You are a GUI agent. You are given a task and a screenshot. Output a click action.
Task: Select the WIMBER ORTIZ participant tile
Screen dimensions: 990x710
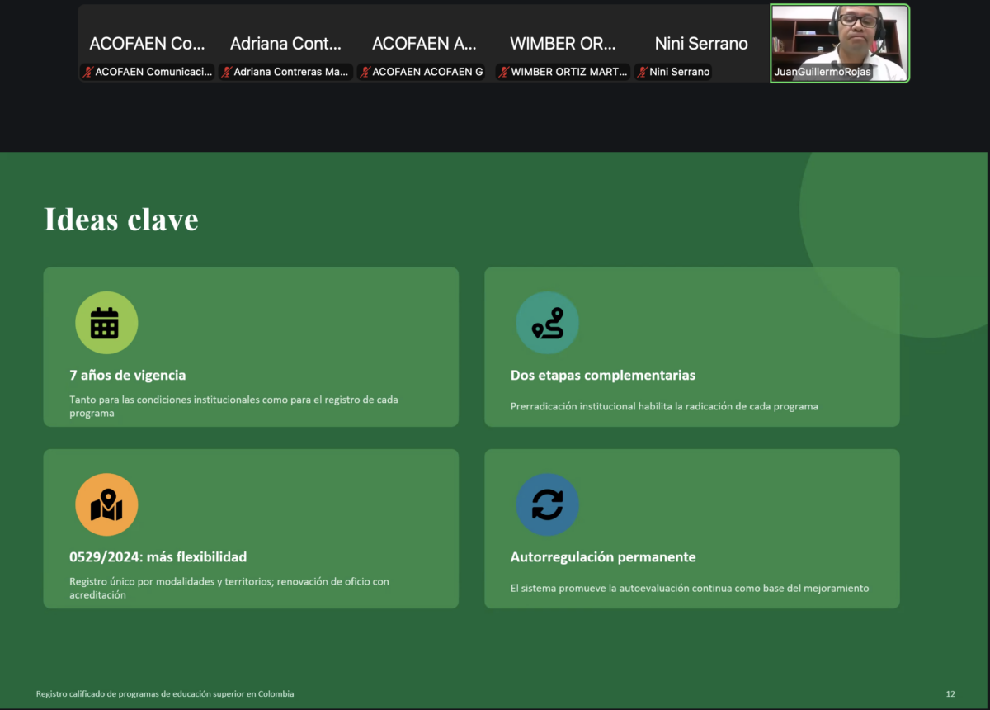(563, 43)
